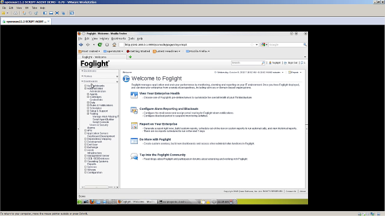Screen dimensions: 385x216
Task: Open Users & Security in the tree
Action: (99, 125)
